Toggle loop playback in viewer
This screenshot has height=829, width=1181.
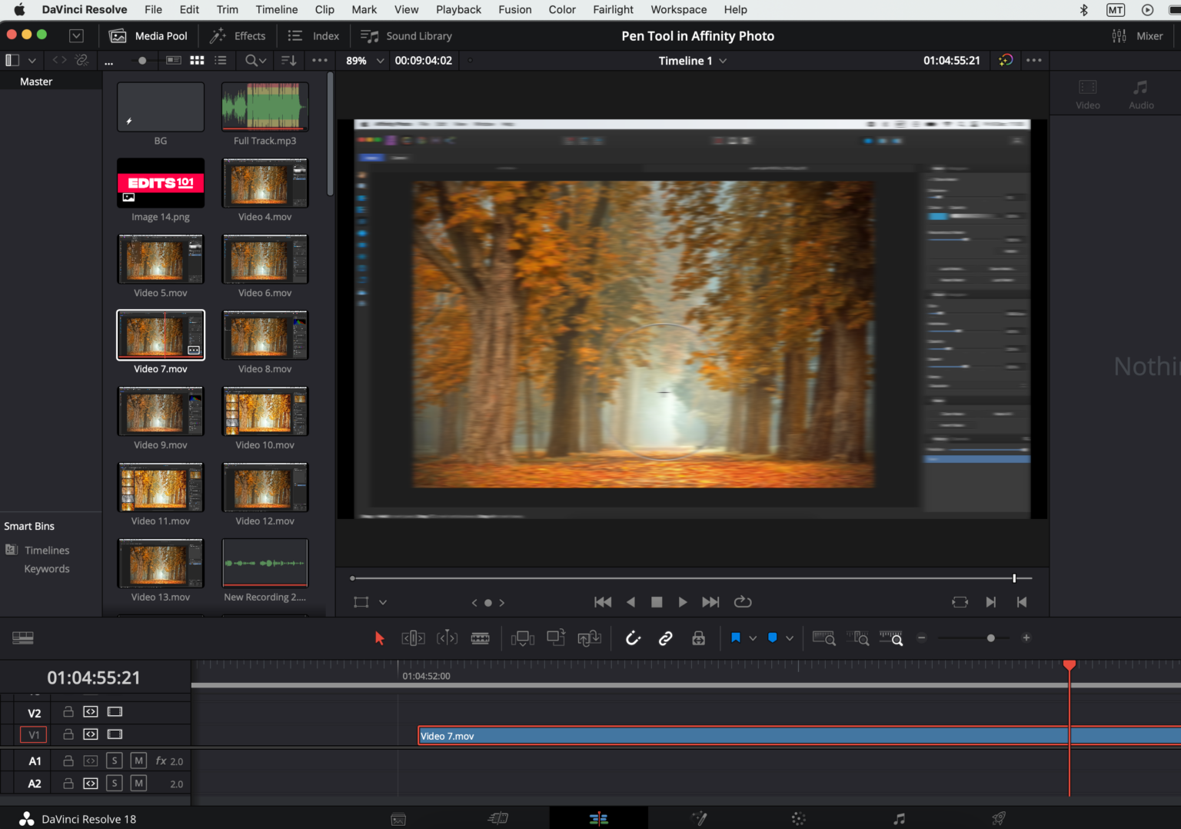coord(743,602)
